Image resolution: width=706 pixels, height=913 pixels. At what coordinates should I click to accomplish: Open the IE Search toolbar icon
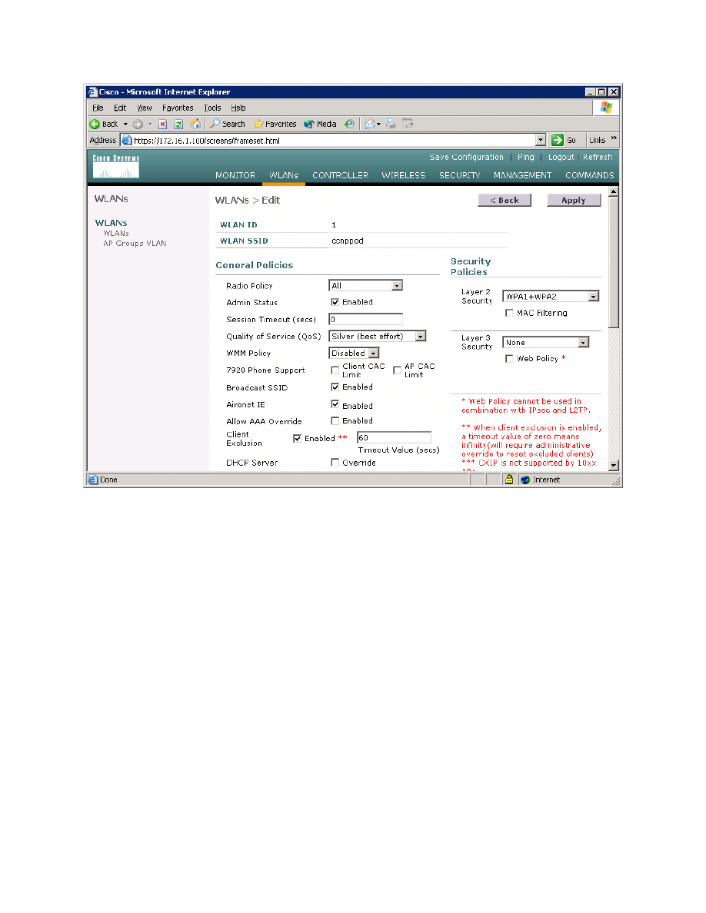point(217,124)
